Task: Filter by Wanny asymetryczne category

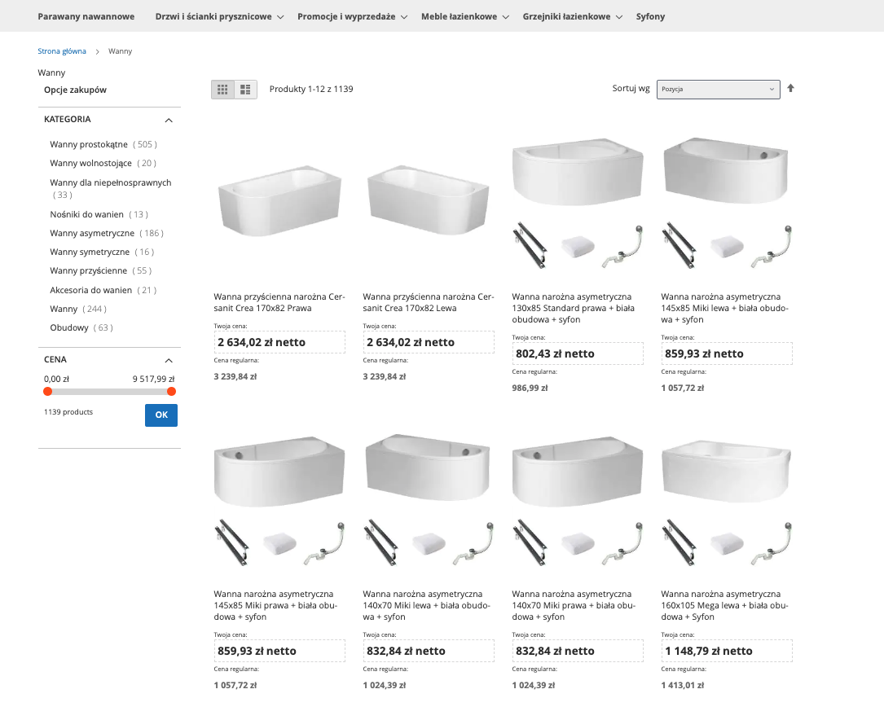Action: click(x=92, y=233)
